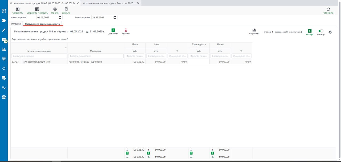Viewport: 341px width, 162px height.
Task: Click the Загрузить upload icon
Action: coord(254,30)
